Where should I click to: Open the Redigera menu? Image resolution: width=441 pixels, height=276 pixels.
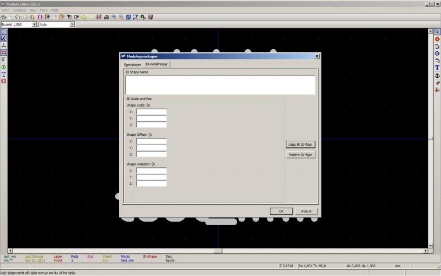18,10
